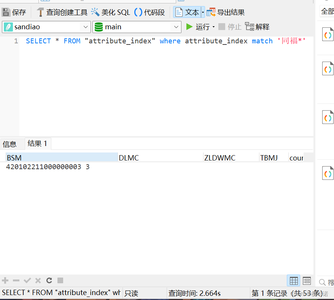
Task: Refresh the result set with the reload icon
Action: click(49, 280)
